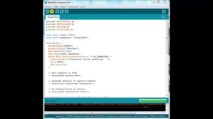Screen dimensions: 213x119
Task: Click the ESP.restart() code line
Action: click(59, 65)
